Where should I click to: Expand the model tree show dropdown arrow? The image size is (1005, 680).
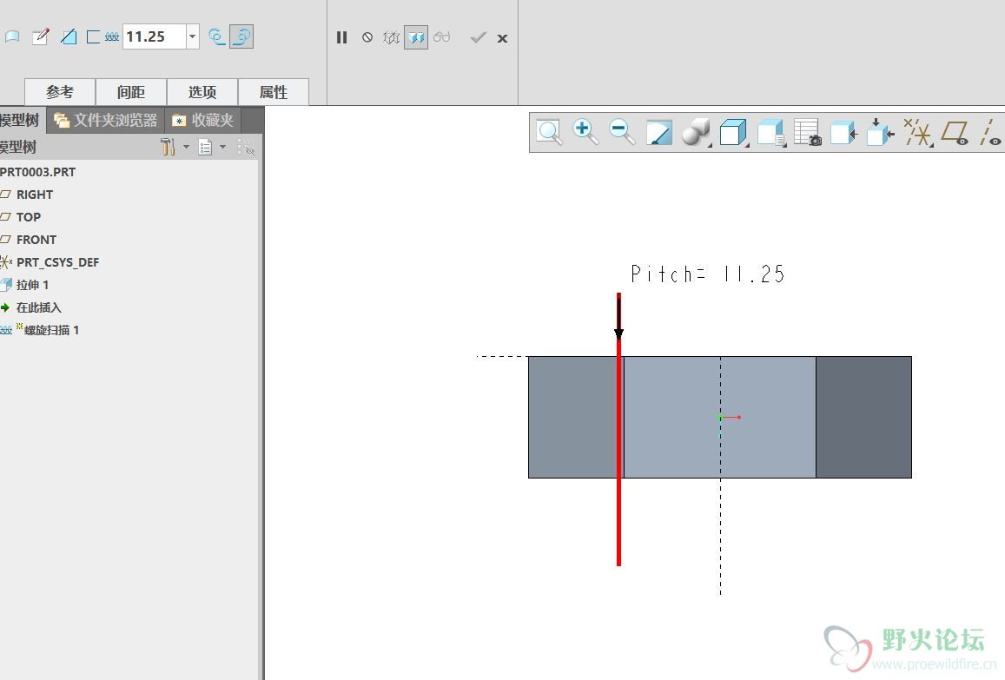tap(222, 147)
